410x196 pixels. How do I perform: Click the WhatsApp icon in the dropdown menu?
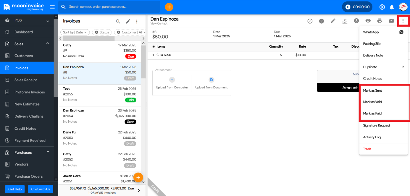(x=401, y=32)
